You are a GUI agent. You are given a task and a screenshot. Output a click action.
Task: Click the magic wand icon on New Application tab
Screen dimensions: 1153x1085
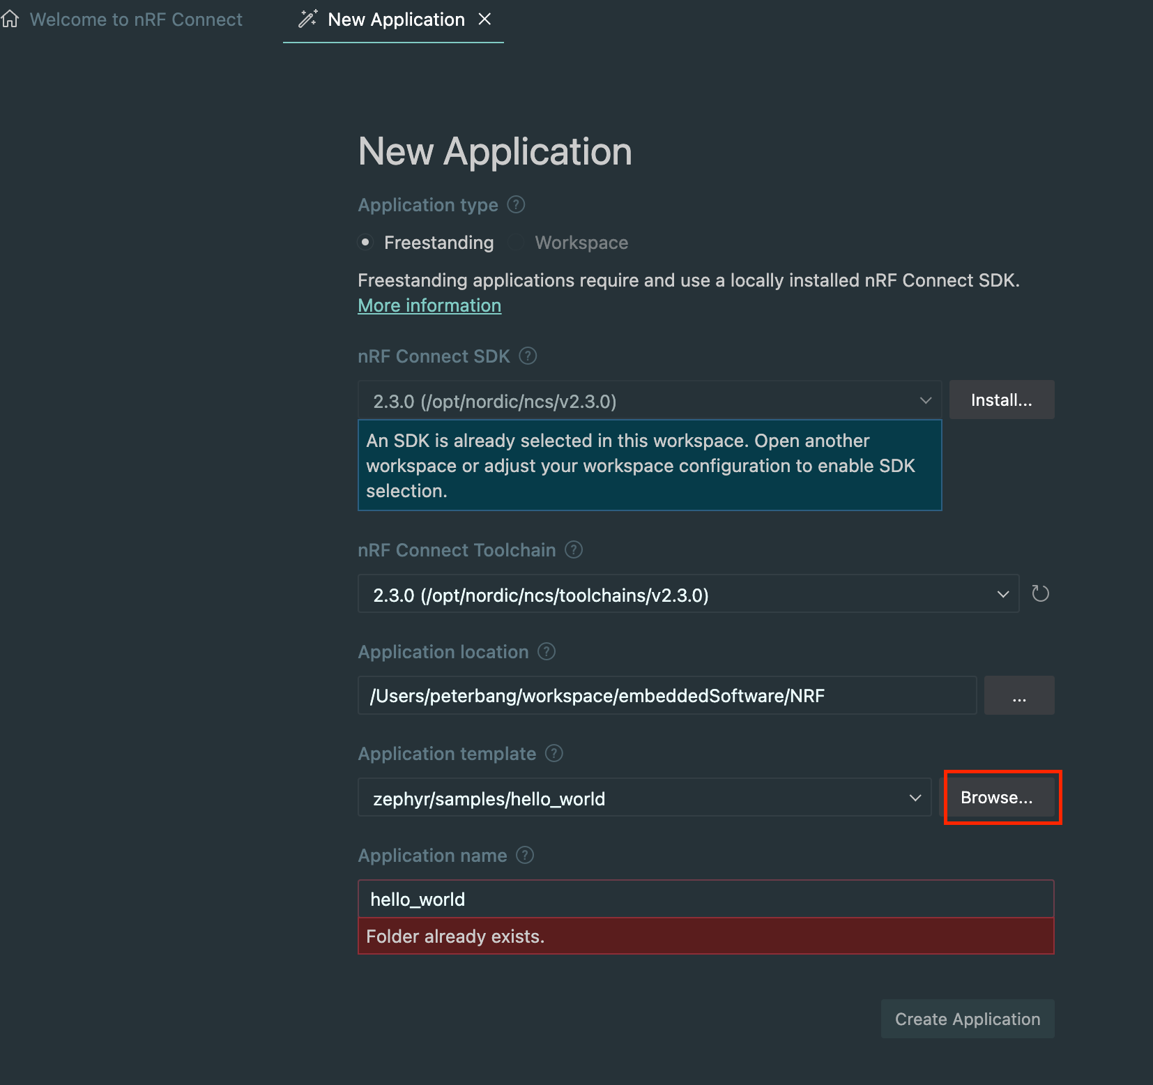point(308,19)
